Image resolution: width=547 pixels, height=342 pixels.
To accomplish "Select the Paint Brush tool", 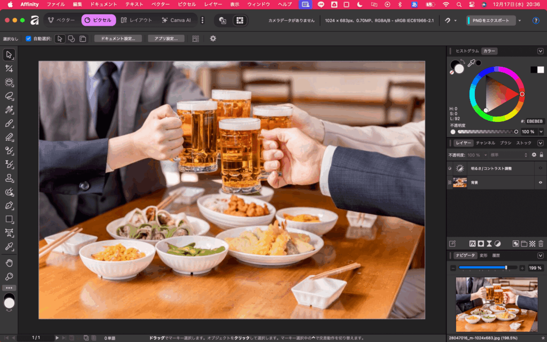I will (9, 123).
